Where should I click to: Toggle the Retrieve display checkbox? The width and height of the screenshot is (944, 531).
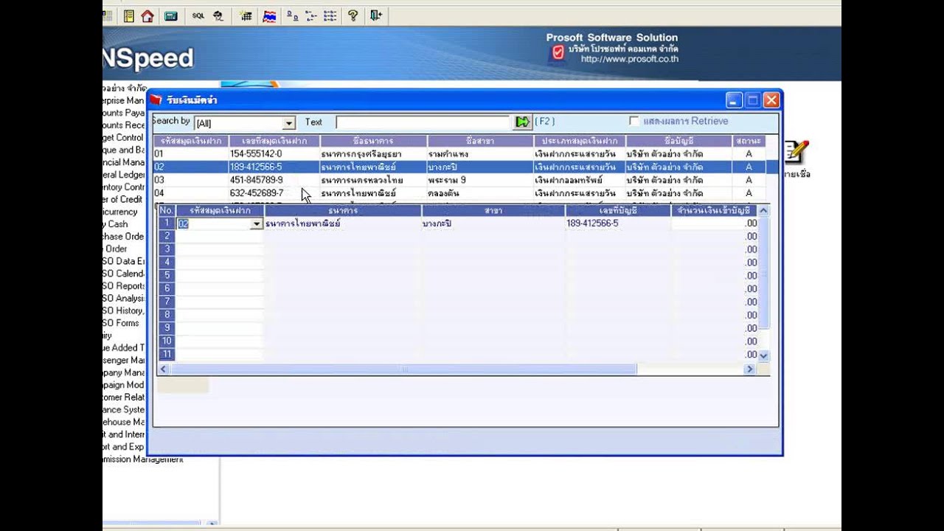(634, 121)
